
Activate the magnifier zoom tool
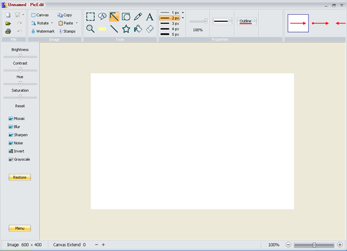[x=91, y=29]
